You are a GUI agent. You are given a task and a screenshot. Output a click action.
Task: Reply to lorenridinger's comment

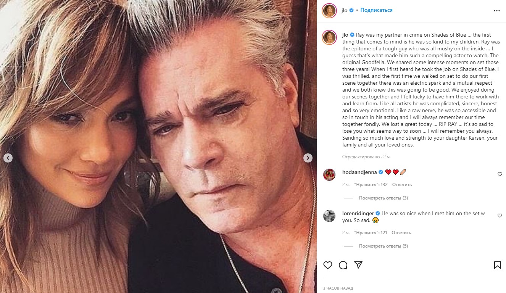click(401, 233)
